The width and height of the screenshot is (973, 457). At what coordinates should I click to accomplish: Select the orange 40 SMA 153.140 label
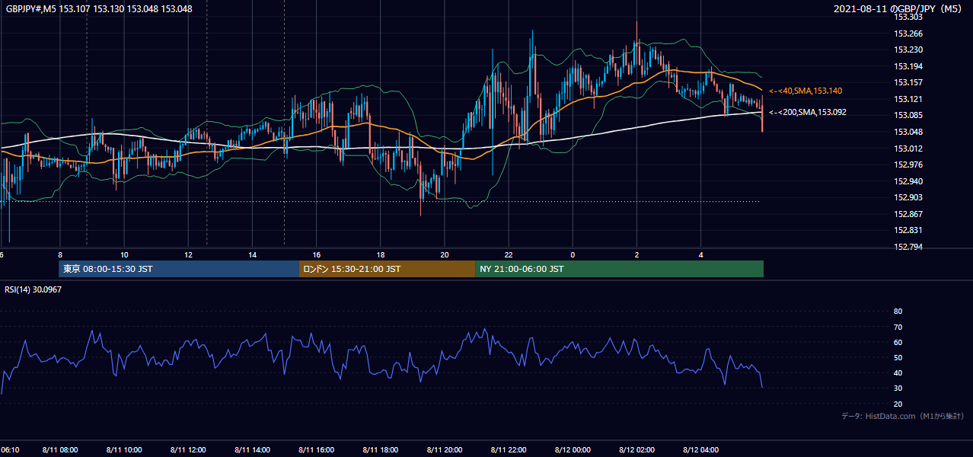pyautogui.click(x=805, y=91)
